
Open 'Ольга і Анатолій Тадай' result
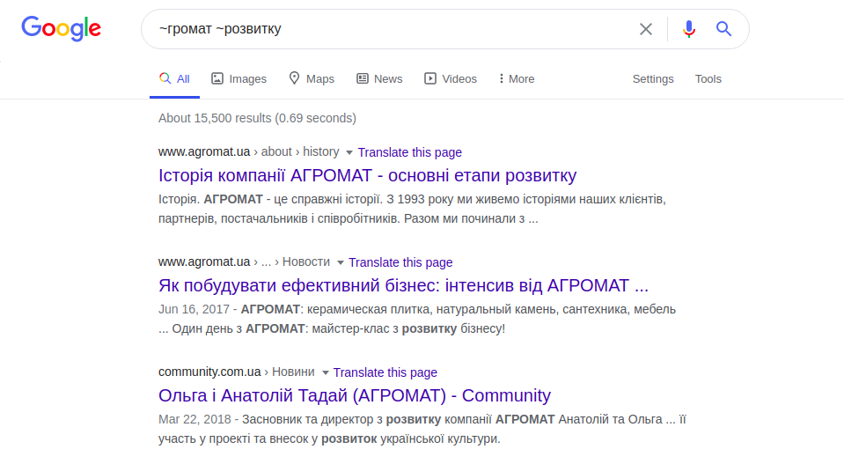[x=354, y=395]
